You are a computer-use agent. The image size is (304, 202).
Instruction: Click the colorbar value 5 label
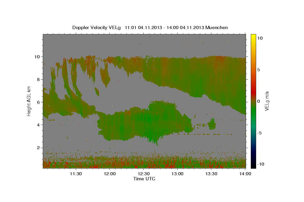click(258, 70)
